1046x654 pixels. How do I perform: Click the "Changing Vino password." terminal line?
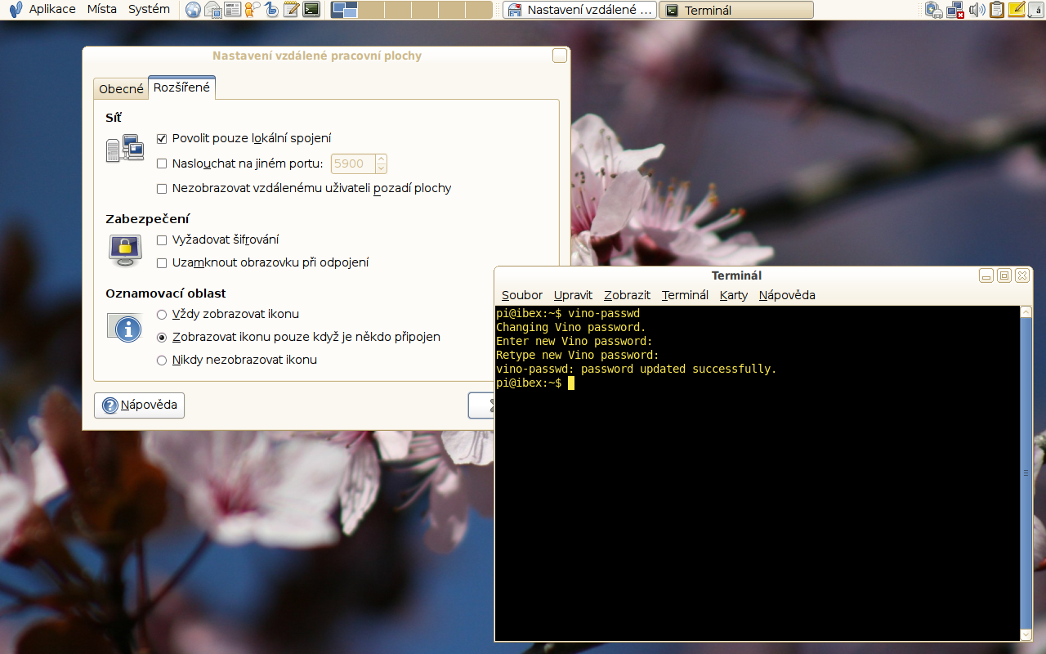pyautogui.click(x=571, y=327)
